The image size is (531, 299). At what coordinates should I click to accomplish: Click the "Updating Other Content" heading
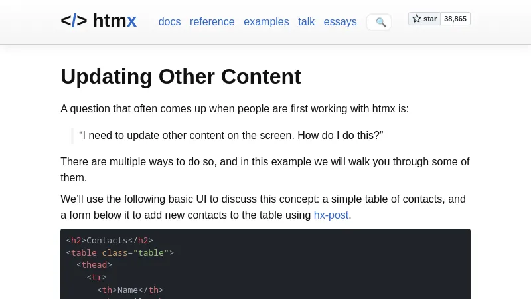click(181, 76)
